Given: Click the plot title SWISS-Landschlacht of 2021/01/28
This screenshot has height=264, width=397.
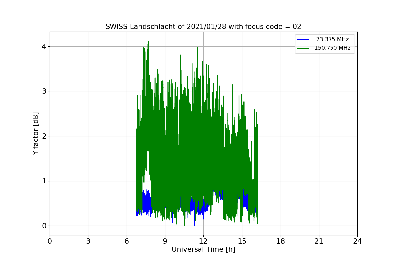Looking at the screenshot, I should pos(203,27).
